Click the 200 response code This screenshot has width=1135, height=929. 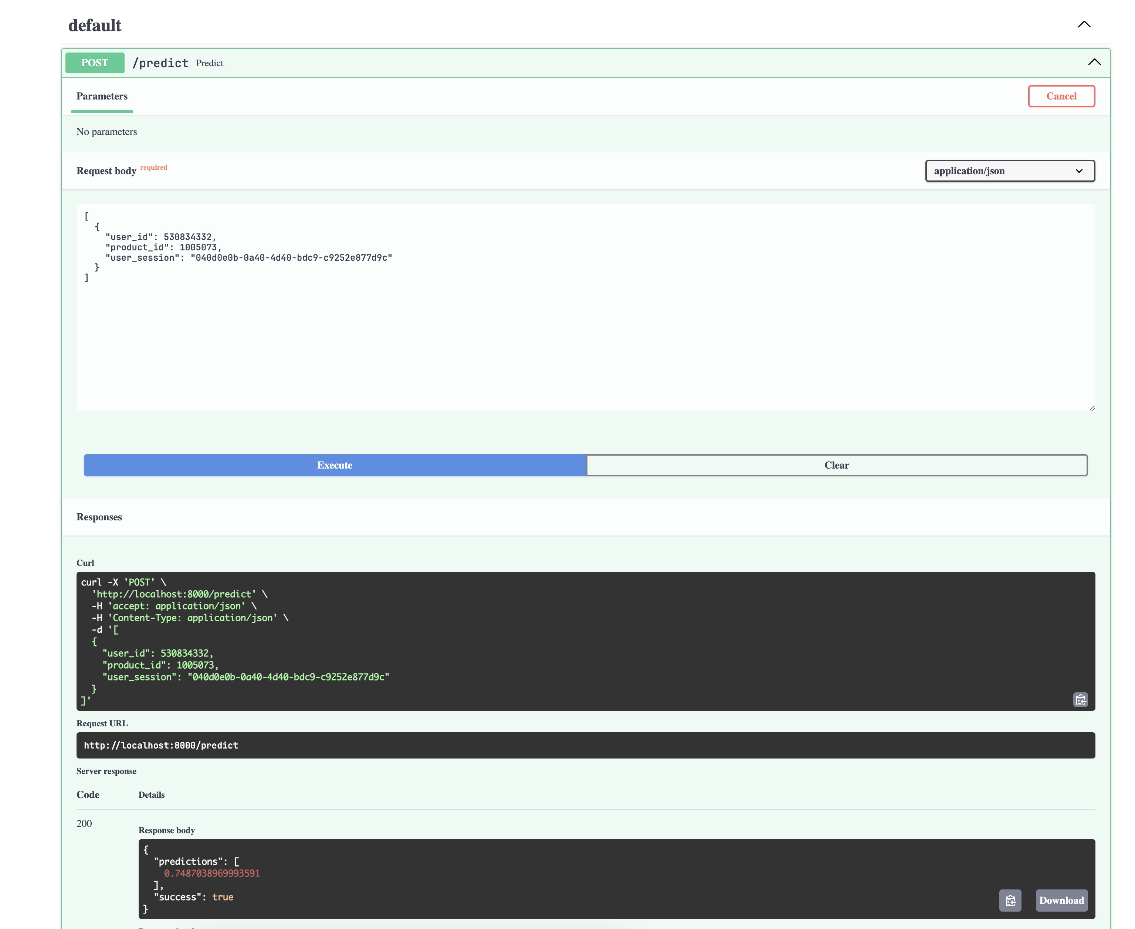pos(84,824)
